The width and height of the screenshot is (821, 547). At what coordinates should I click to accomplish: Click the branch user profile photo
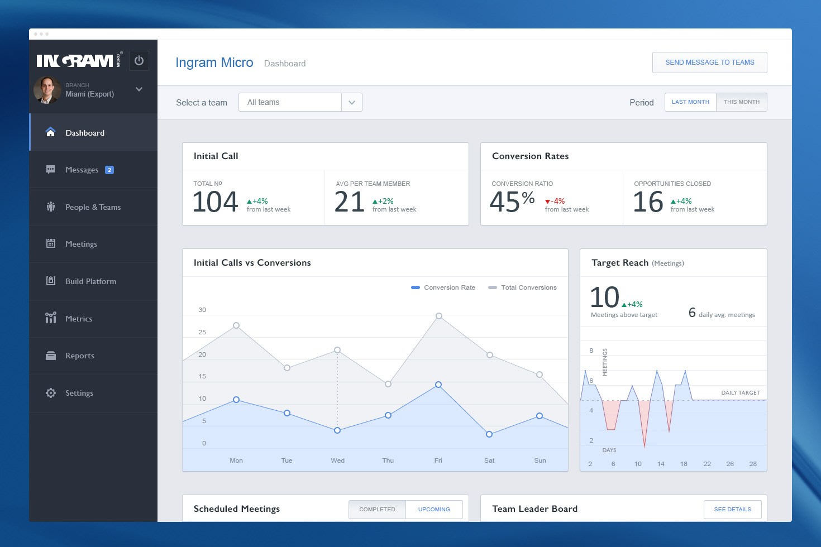(47, 90)
